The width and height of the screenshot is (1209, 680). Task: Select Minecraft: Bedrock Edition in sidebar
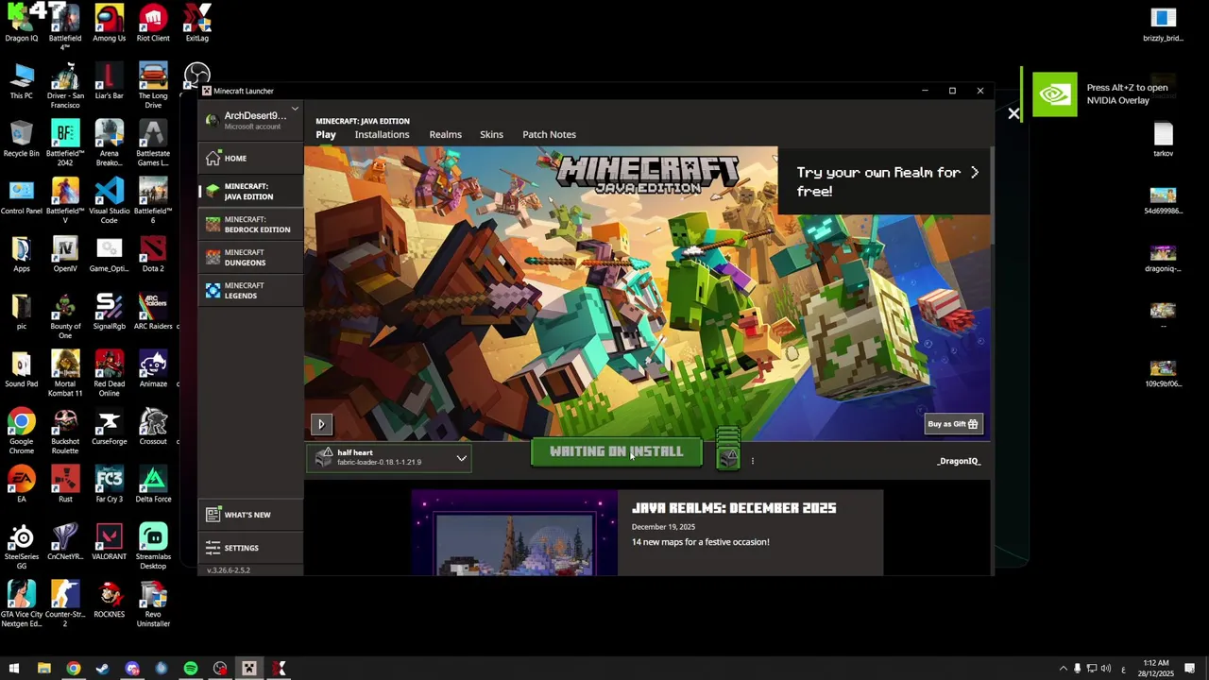point(250,225)
